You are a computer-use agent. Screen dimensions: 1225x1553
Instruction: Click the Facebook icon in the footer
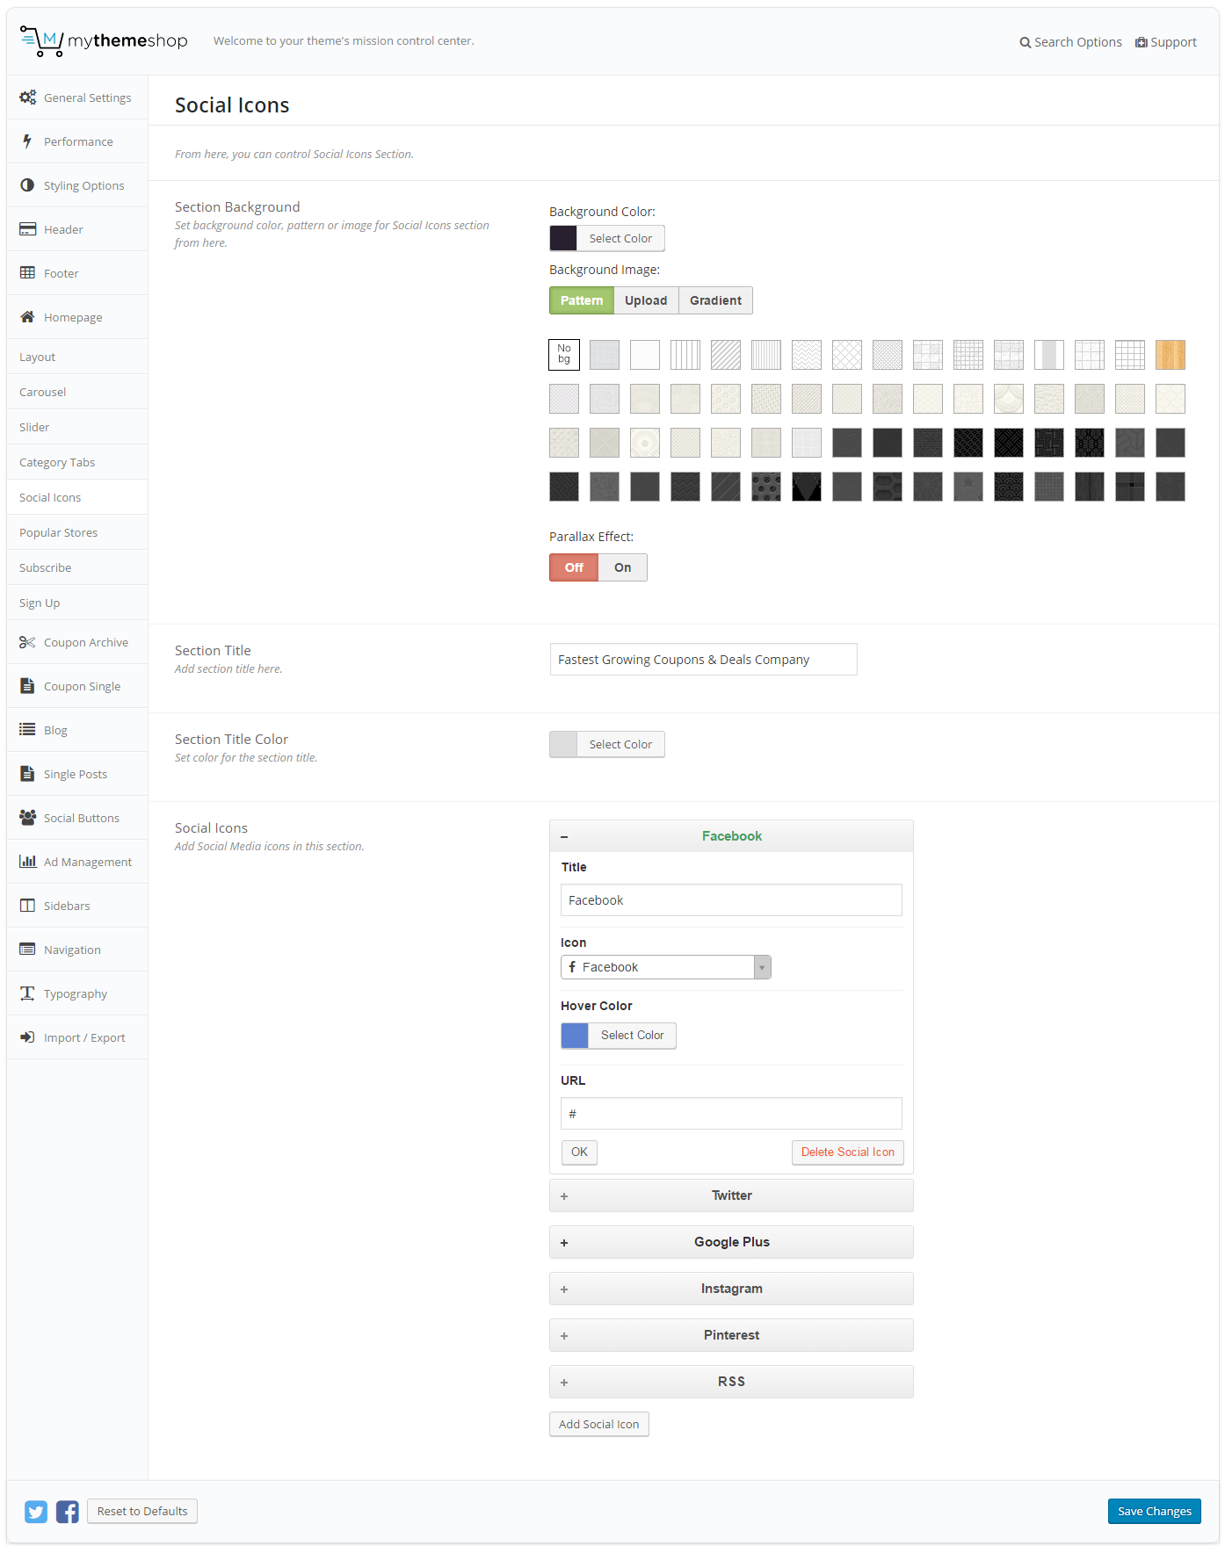pyautogui.click(x=68, y=1512)
